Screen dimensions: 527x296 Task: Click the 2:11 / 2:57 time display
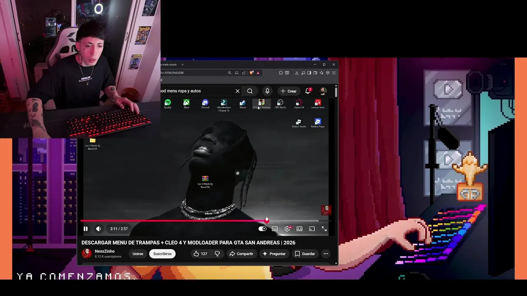click(x=119, y=229)
